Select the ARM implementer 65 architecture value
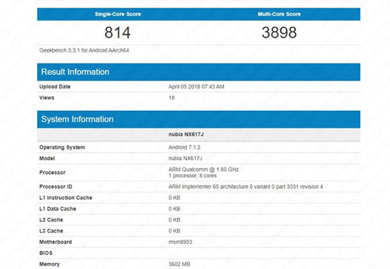 [x=245, y=187]
